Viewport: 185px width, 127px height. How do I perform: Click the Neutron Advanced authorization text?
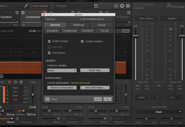point(80,83)
